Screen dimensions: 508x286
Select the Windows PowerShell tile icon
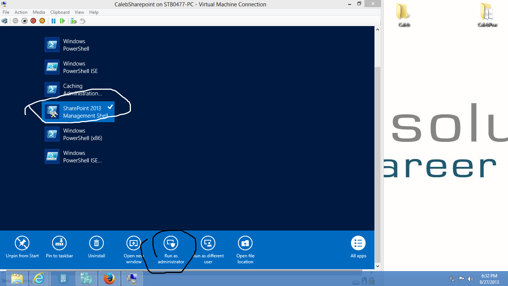[x=52, y=45]
